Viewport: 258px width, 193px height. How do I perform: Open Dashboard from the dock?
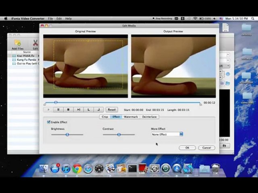click(99, 169)
